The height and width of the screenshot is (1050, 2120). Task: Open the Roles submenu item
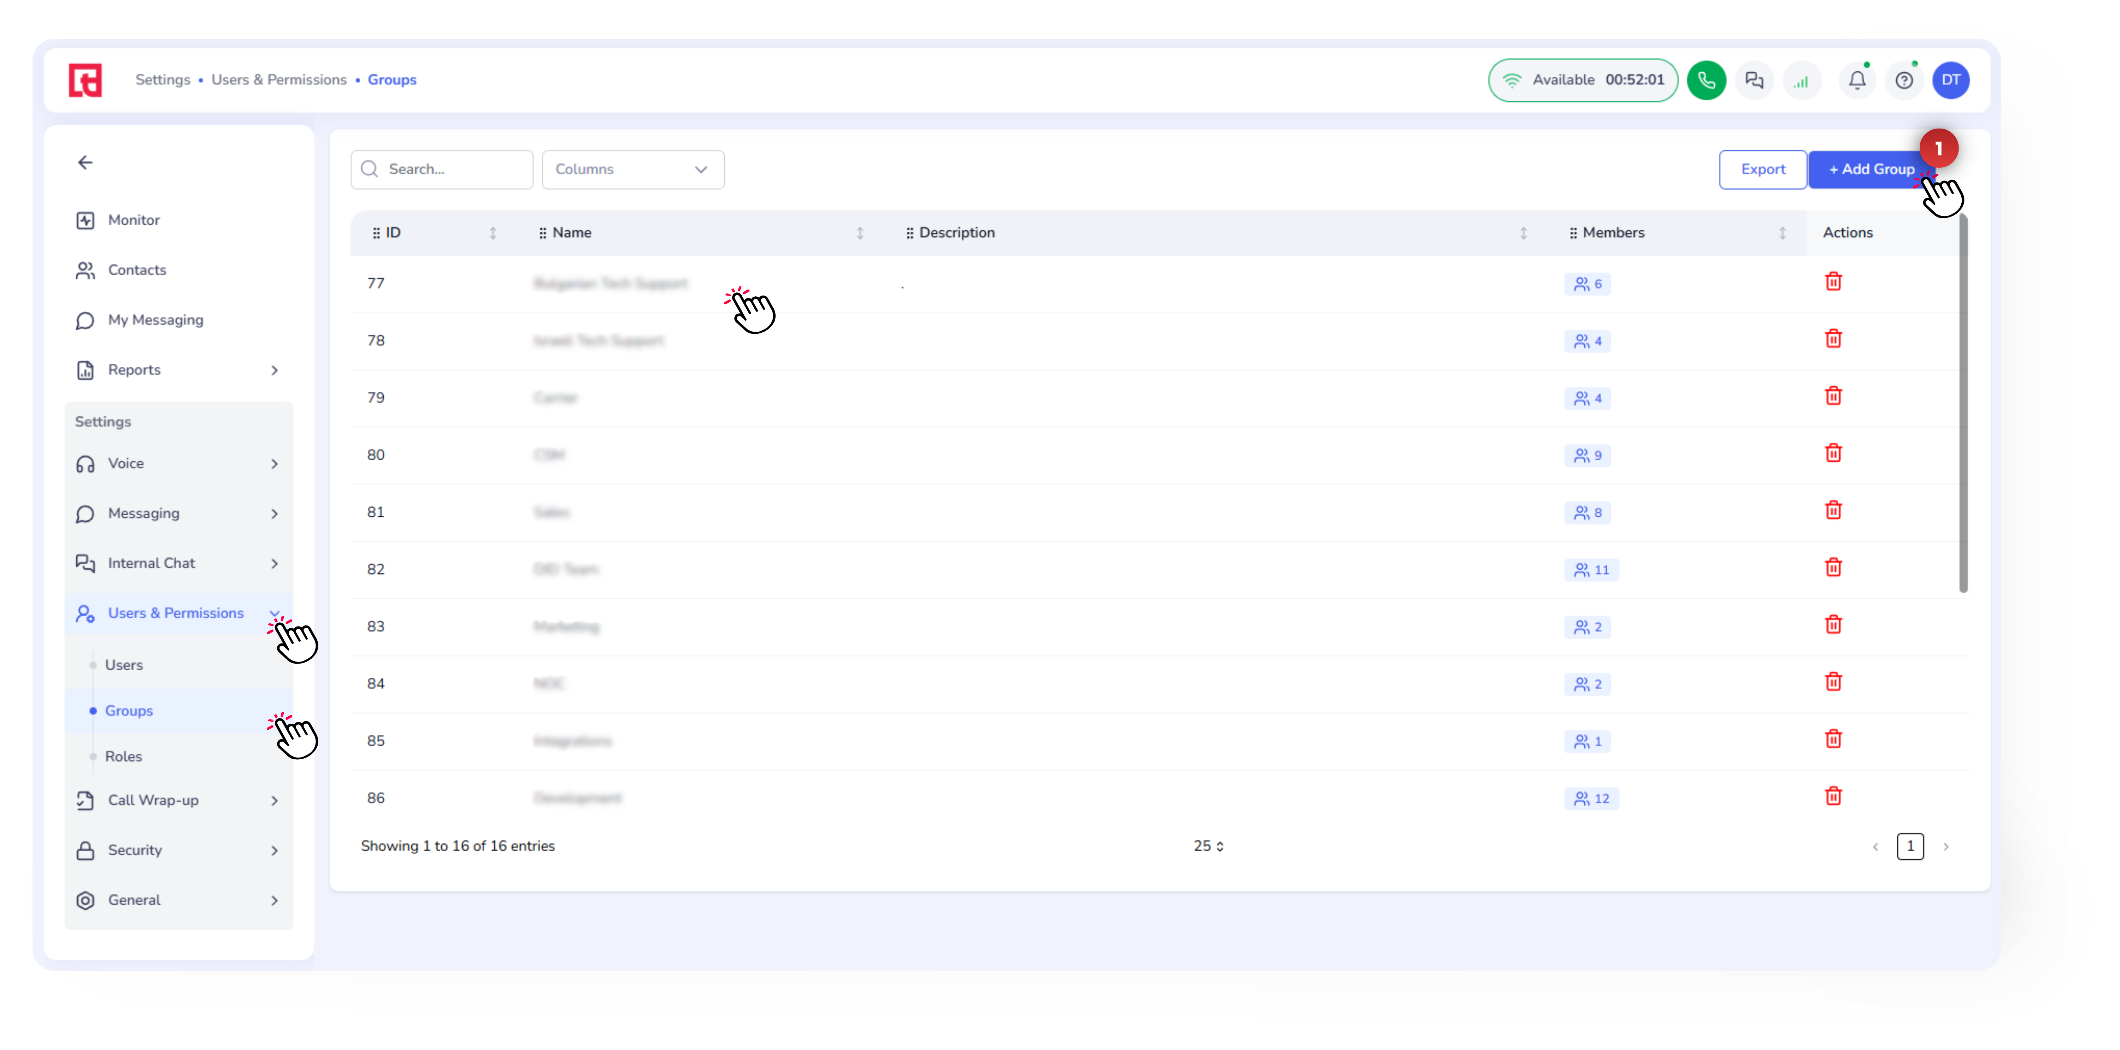[x=123, y=756]
